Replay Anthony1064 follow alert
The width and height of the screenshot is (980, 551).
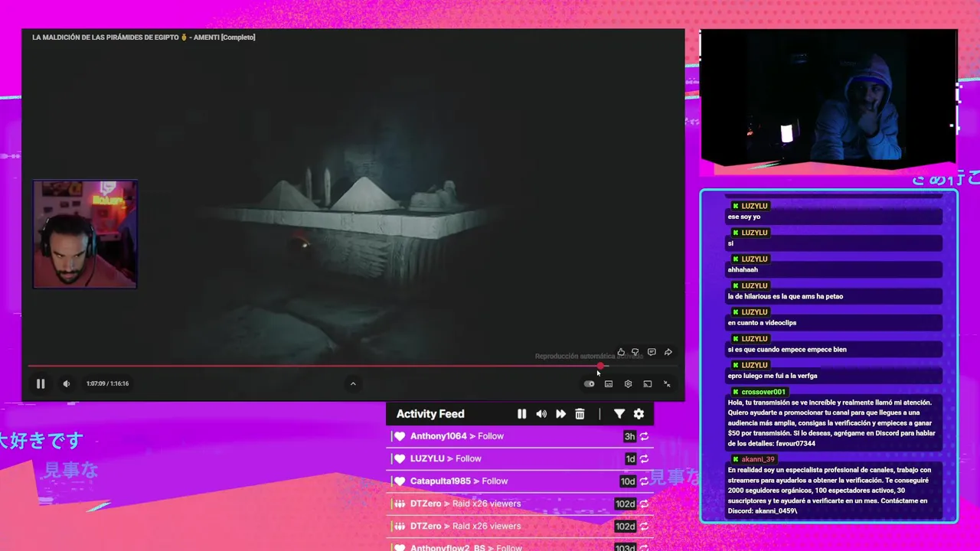click(645, 436)
